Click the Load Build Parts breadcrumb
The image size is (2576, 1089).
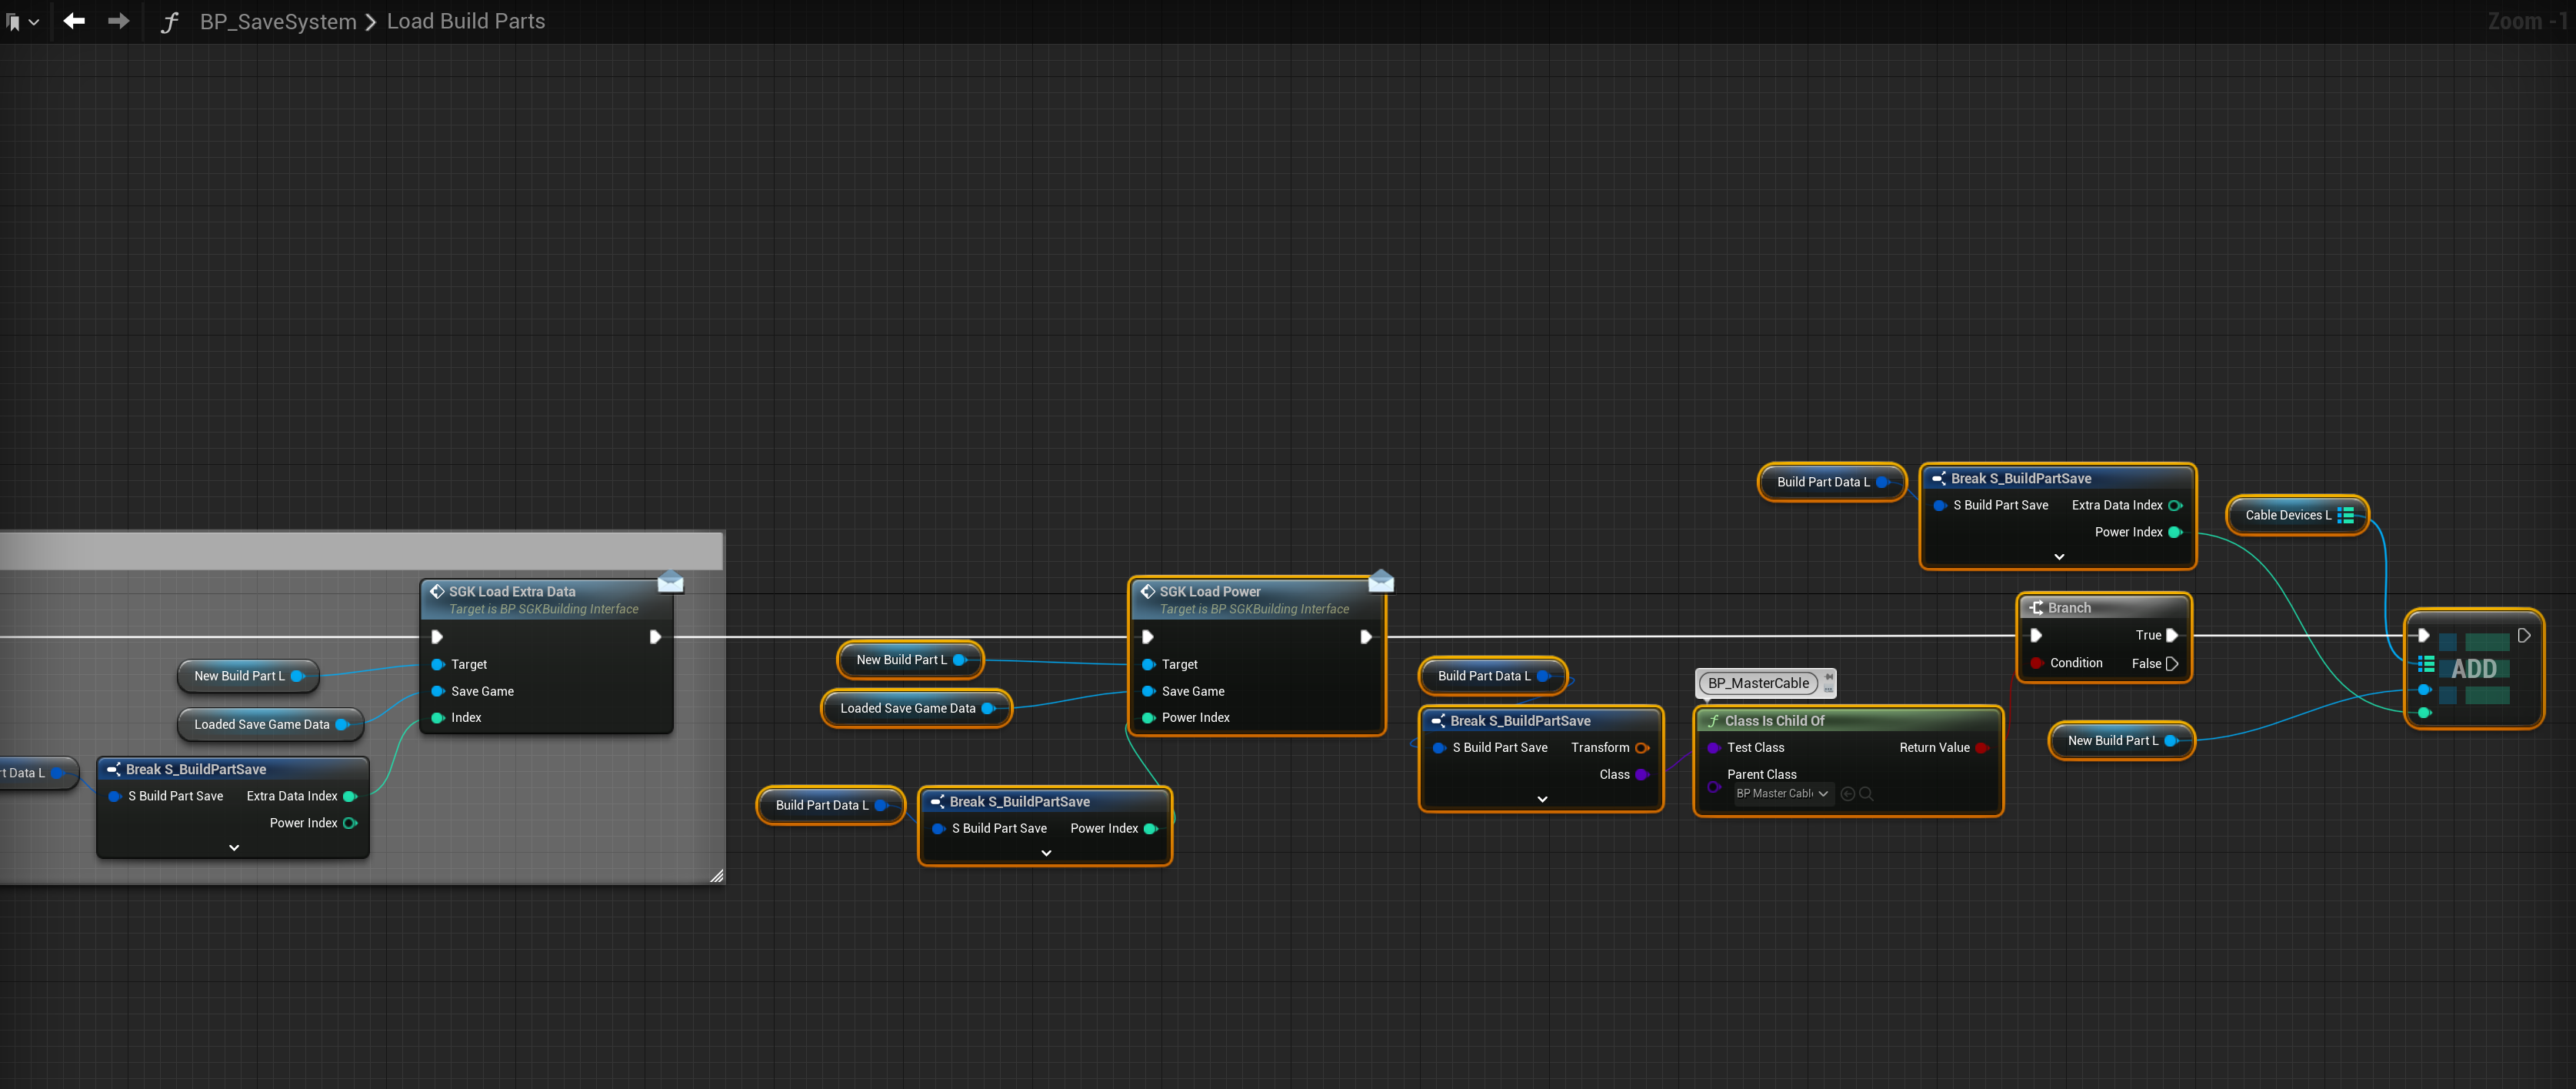[x=466, y=21]
